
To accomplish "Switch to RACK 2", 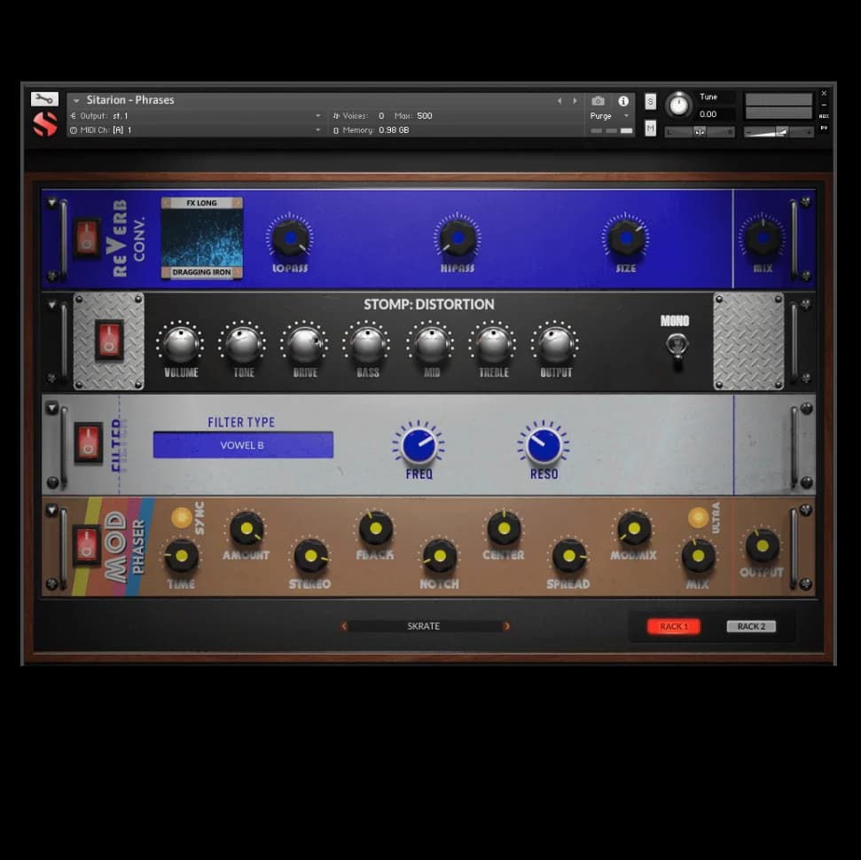I will point(750,626).
